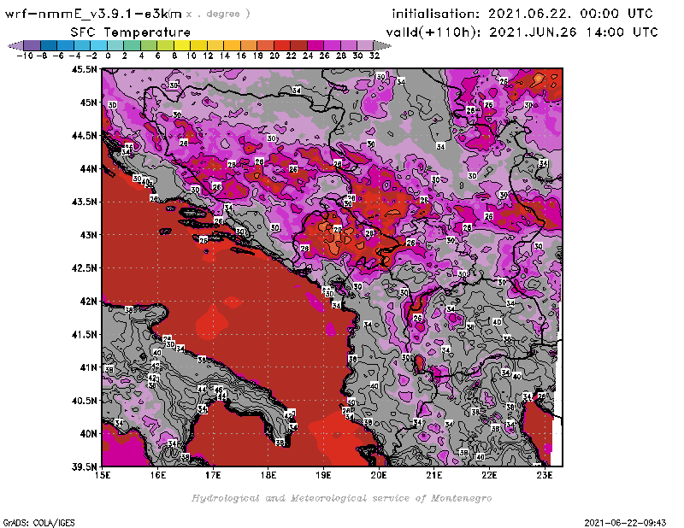Image resolution: width=684 pixels, height=528 pixels.
Task: Click longitude label '23E'
Action: pyautogui.click(x=545, y=475)
